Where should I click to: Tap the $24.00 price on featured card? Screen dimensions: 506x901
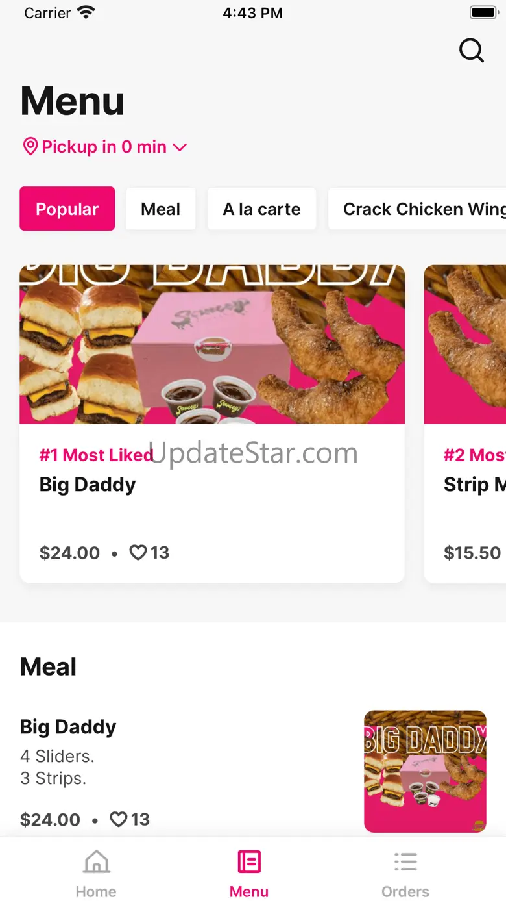[x=69, y=553]
